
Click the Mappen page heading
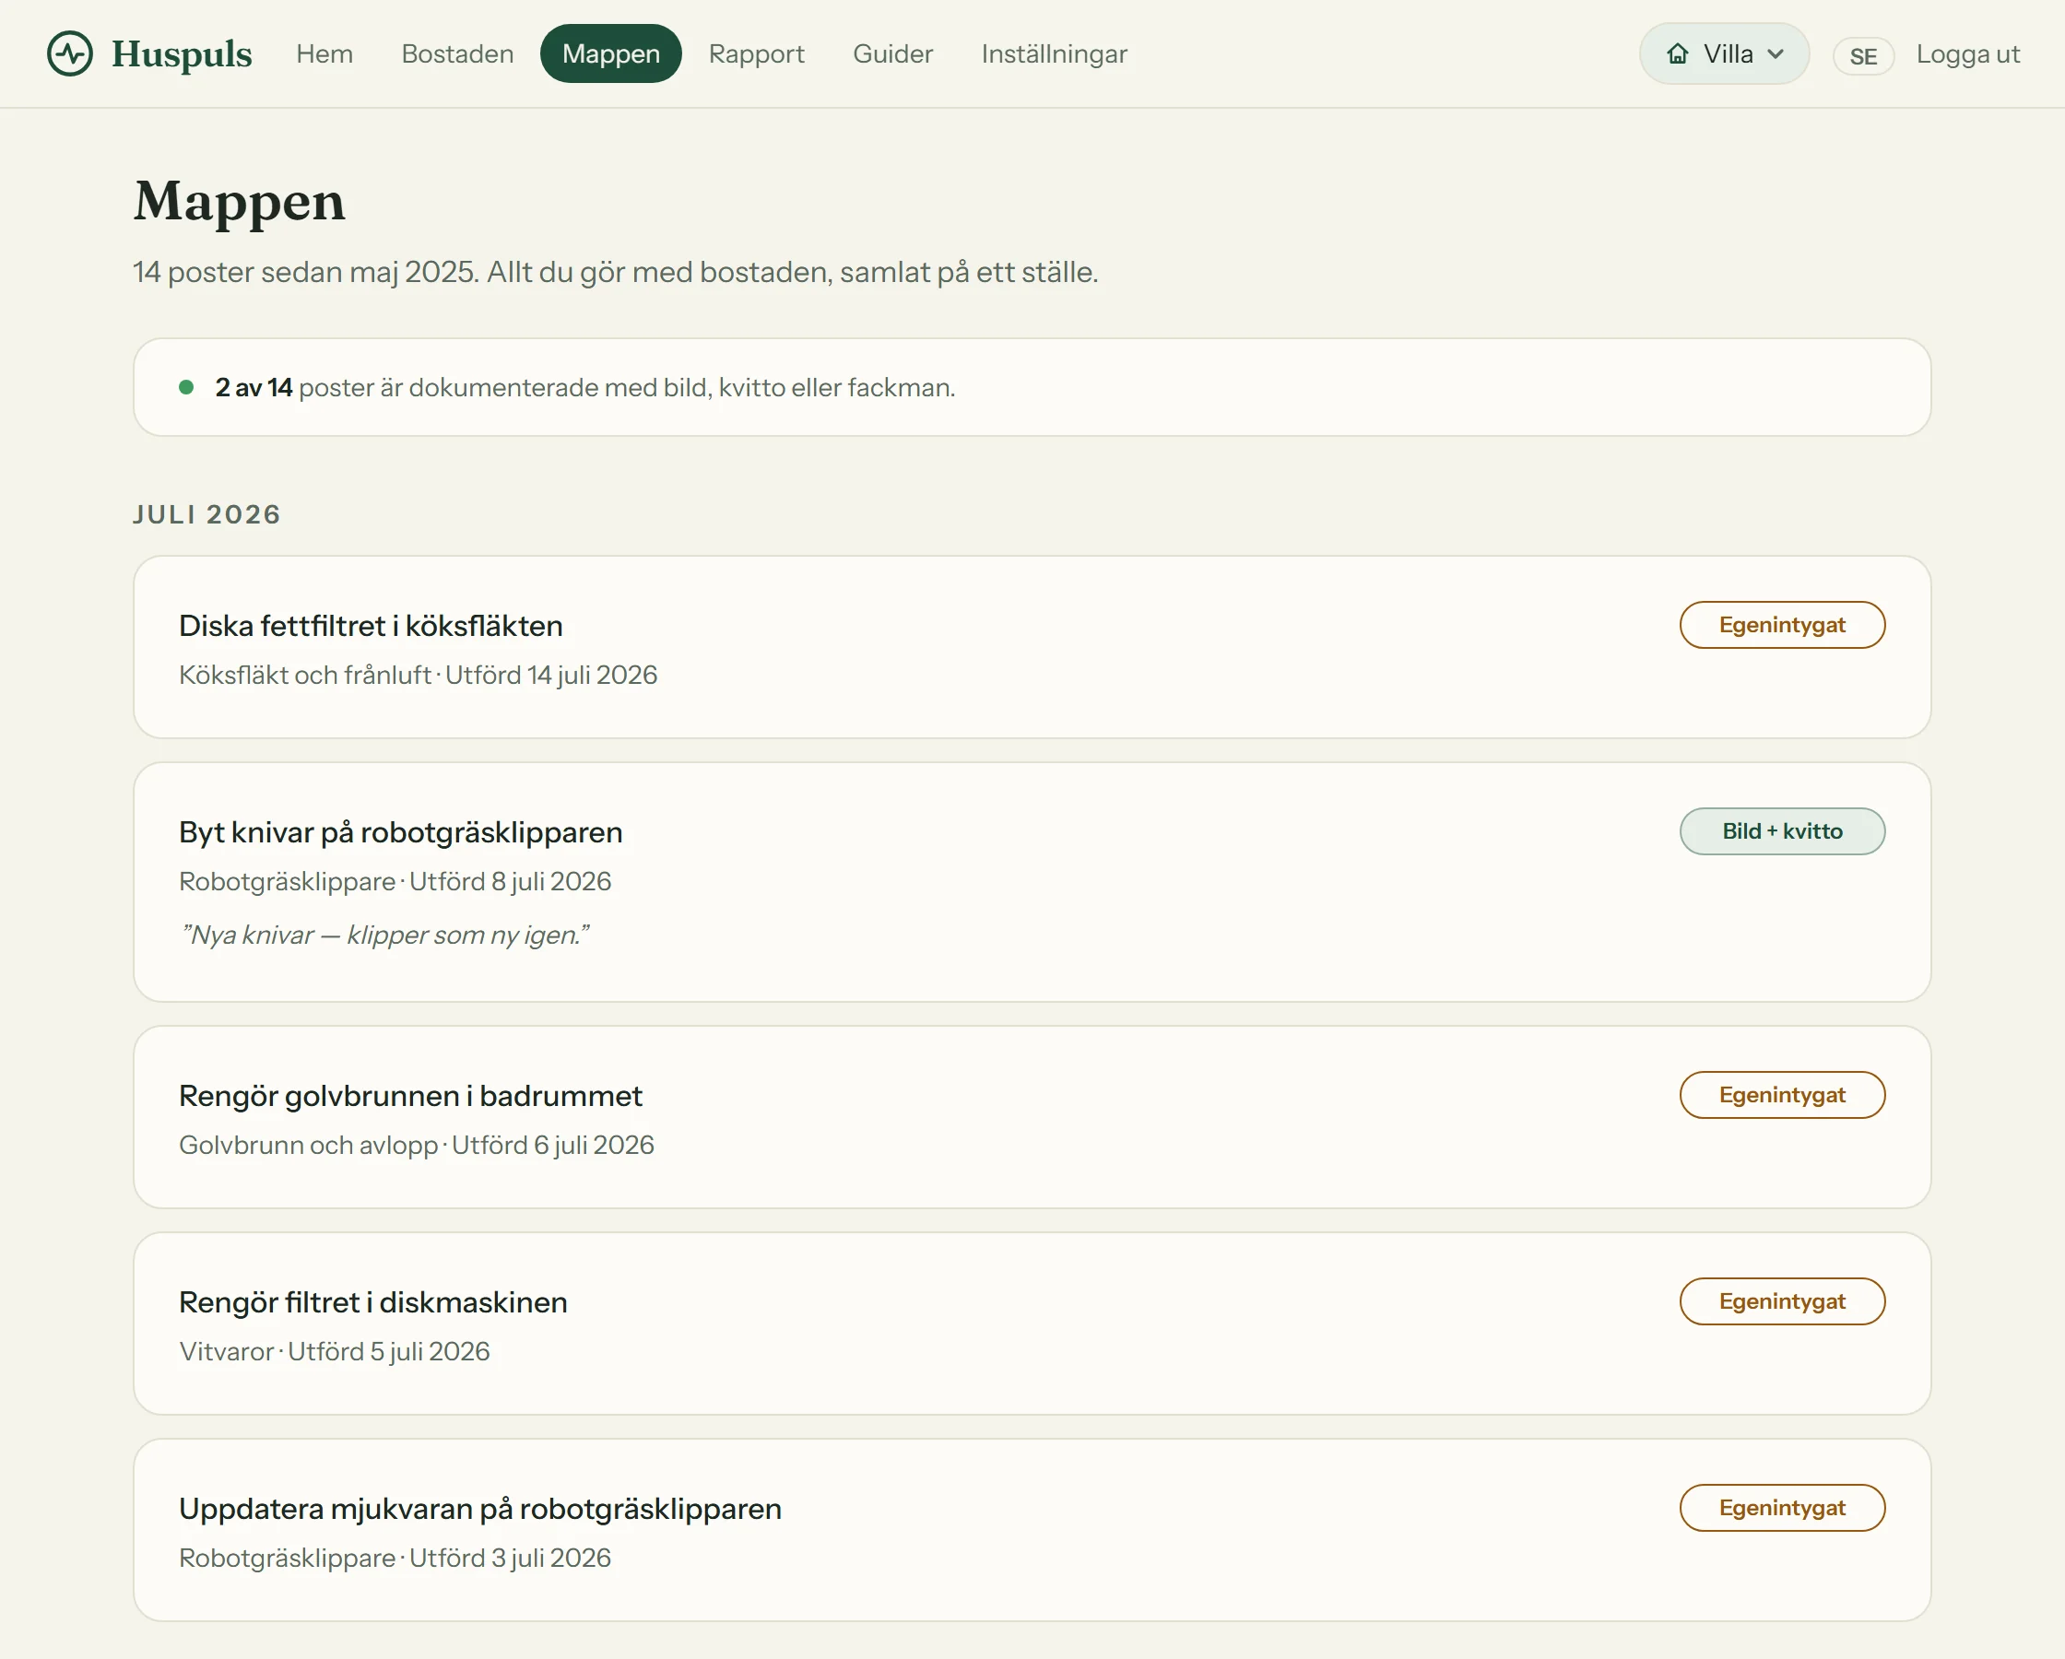point(240,201)
